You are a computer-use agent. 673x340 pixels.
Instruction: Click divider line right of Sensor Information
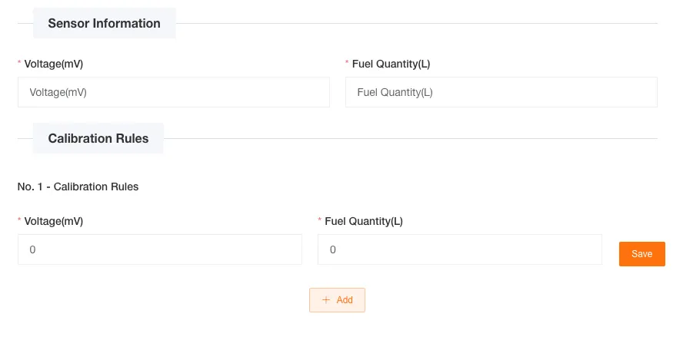pos(415,24)
